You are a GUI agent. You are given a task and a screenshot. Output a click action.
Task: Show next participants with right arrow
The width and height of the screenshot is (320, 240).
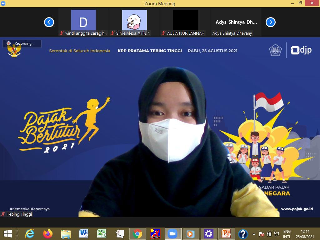click(270, 22)
